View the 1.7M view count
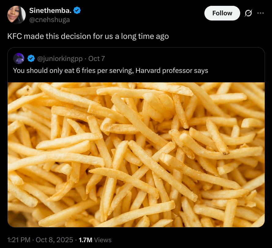Screen dimensions: 272x248 (85, 240)
